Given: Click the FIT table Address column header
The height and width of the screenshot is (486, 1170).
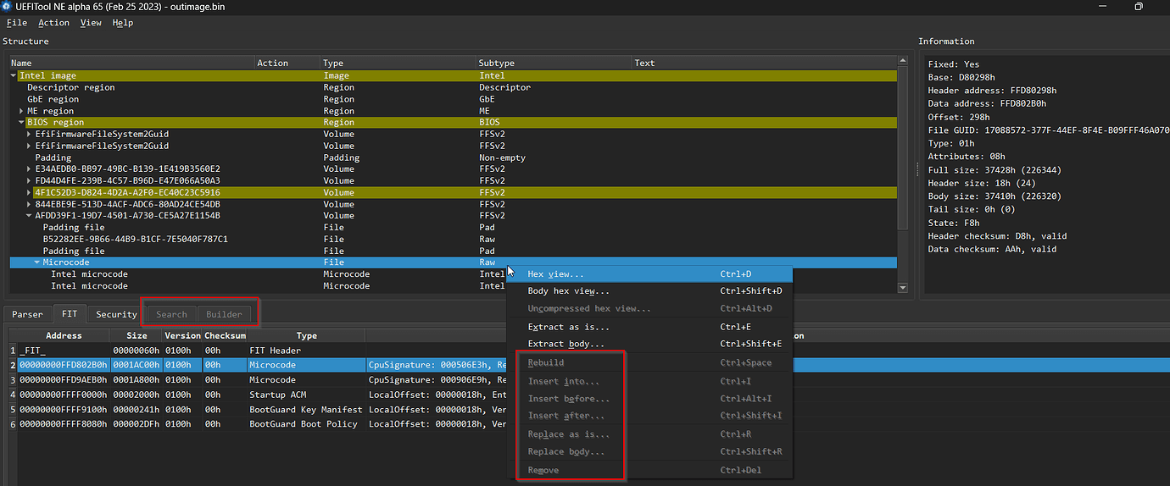Looking at the screenshot, I should coord(64,335).
